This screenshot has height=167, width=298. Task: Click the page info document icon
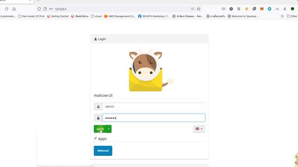(x=45, y=9)
